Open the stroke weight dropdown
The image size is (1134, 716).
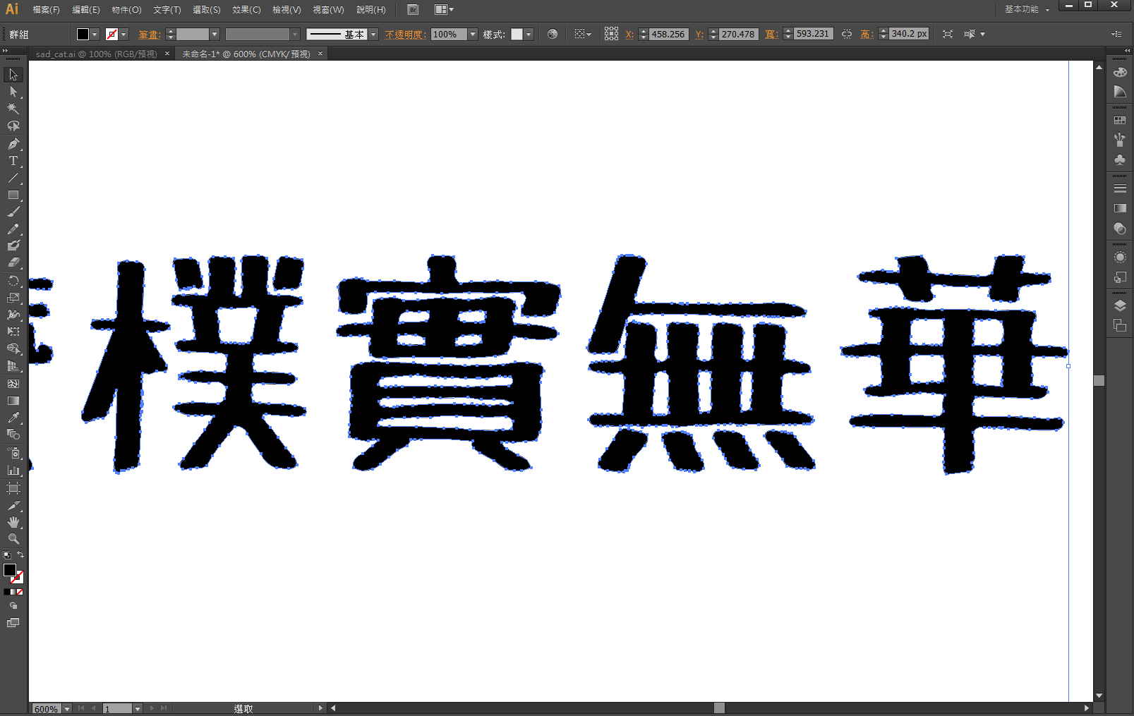(215, 34)
